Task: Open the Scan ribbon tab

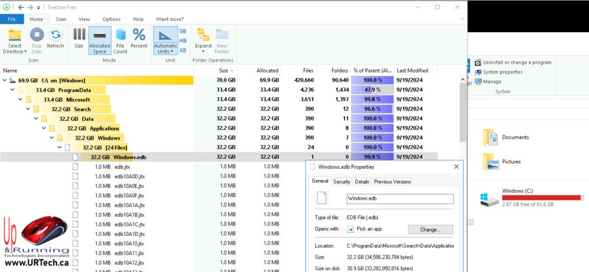Action: click(x=60, y=19)
